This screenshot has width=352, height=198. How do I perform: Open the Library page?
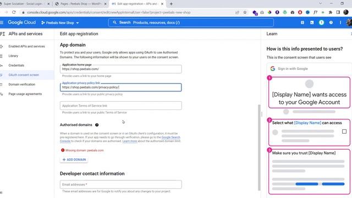pyautogui.click(x=13, y=56)
